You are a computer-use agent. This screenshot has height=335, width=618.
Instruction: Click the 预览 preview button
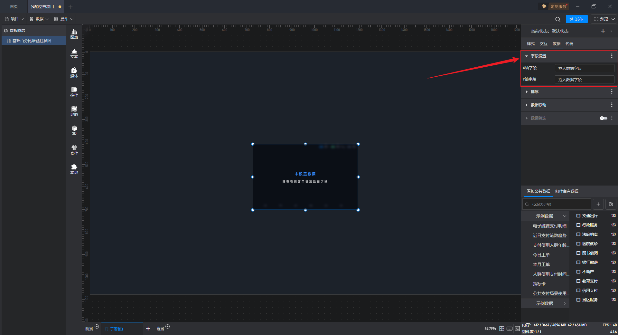[601, 19]
